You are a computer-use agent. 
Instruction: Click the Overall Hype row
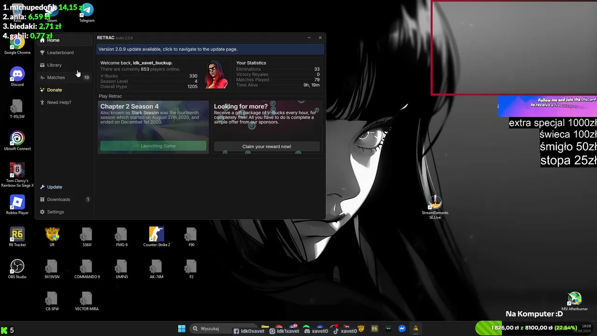point(149,86)
